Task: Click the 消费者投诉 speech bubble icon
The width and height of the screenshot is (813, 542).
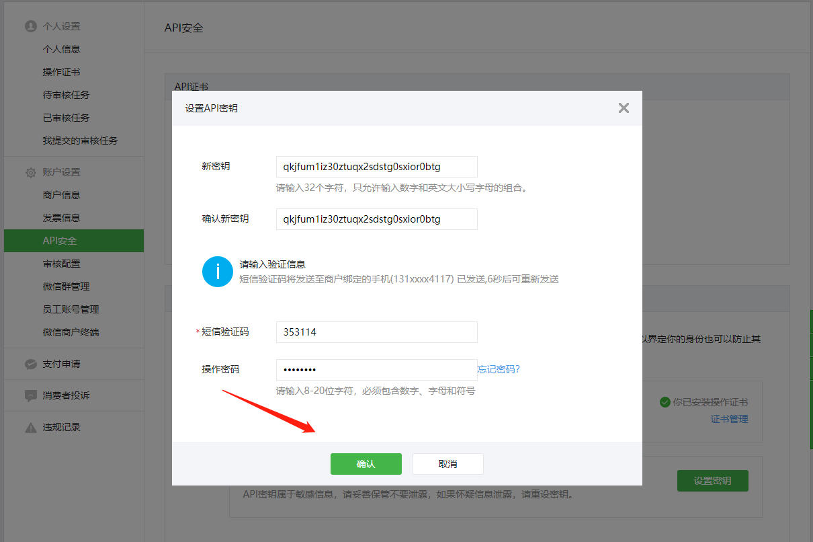Action: (x=30, y=395)
